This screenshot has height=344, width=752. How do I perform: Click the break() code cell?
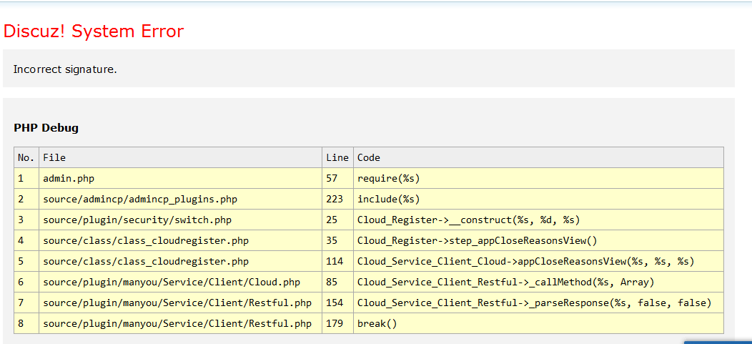click(377, 323)
